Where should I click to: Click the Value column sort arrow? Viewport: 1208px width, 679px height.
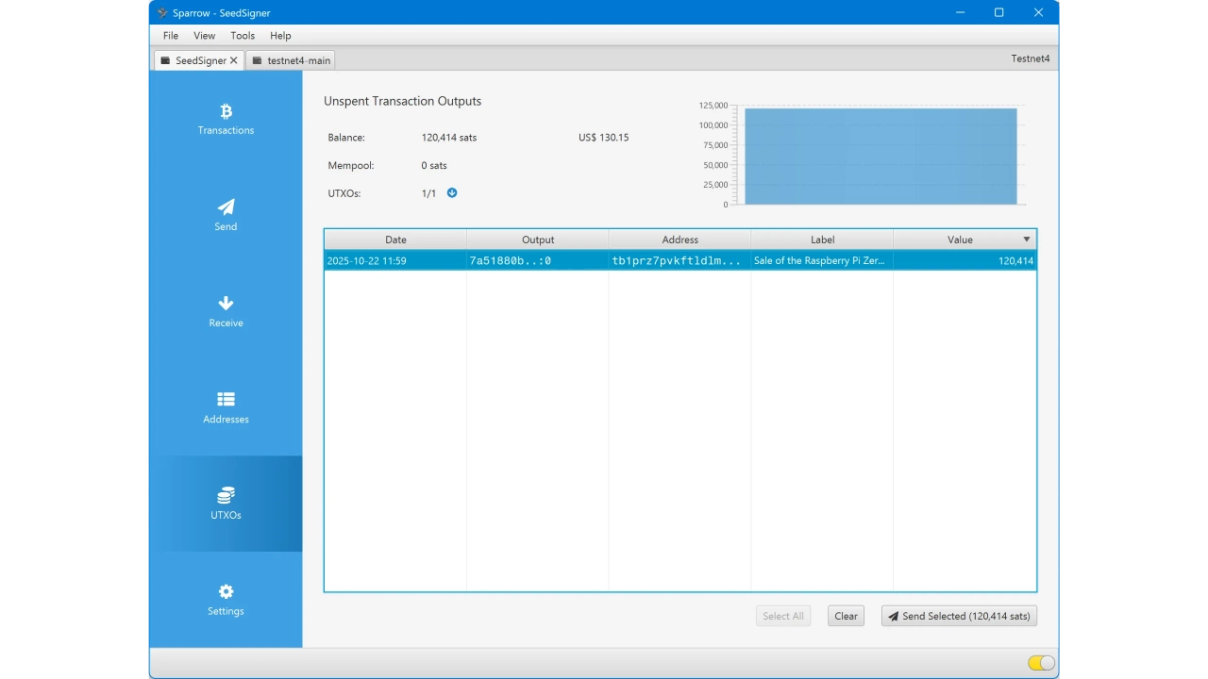pyautogui.click(x=1027, y=240)
